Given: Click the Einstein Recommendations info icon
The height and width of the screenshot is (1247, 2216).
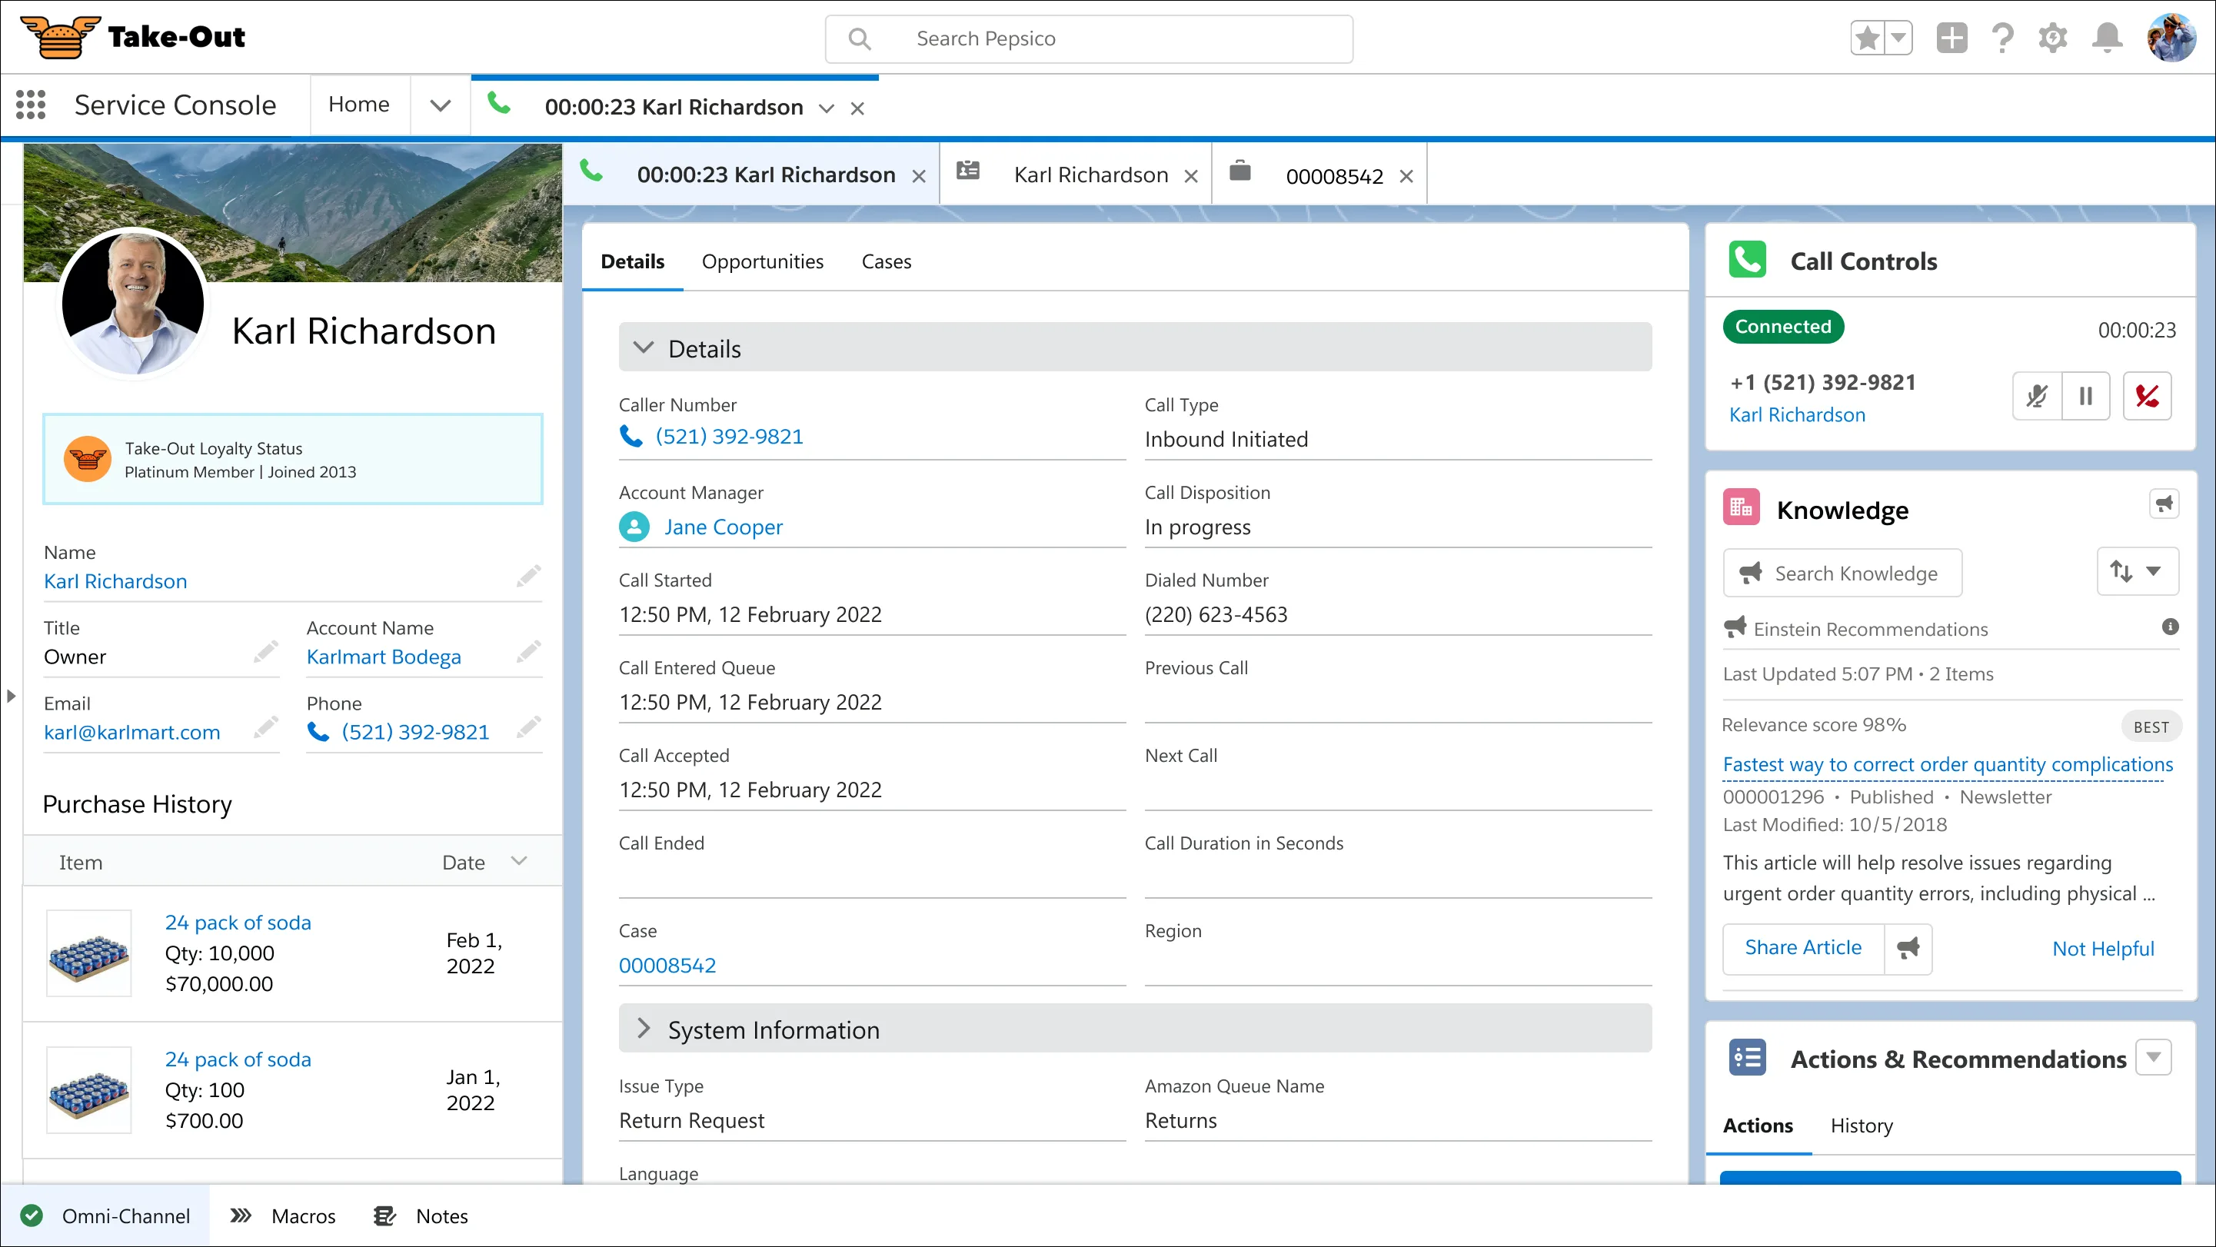Looking at the screenshot, I should click(x=2164, y=627).
